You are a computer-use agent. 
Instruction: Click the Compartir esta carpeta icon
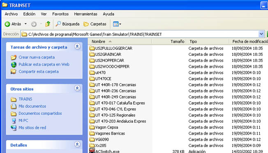click(x=14, y=71)
